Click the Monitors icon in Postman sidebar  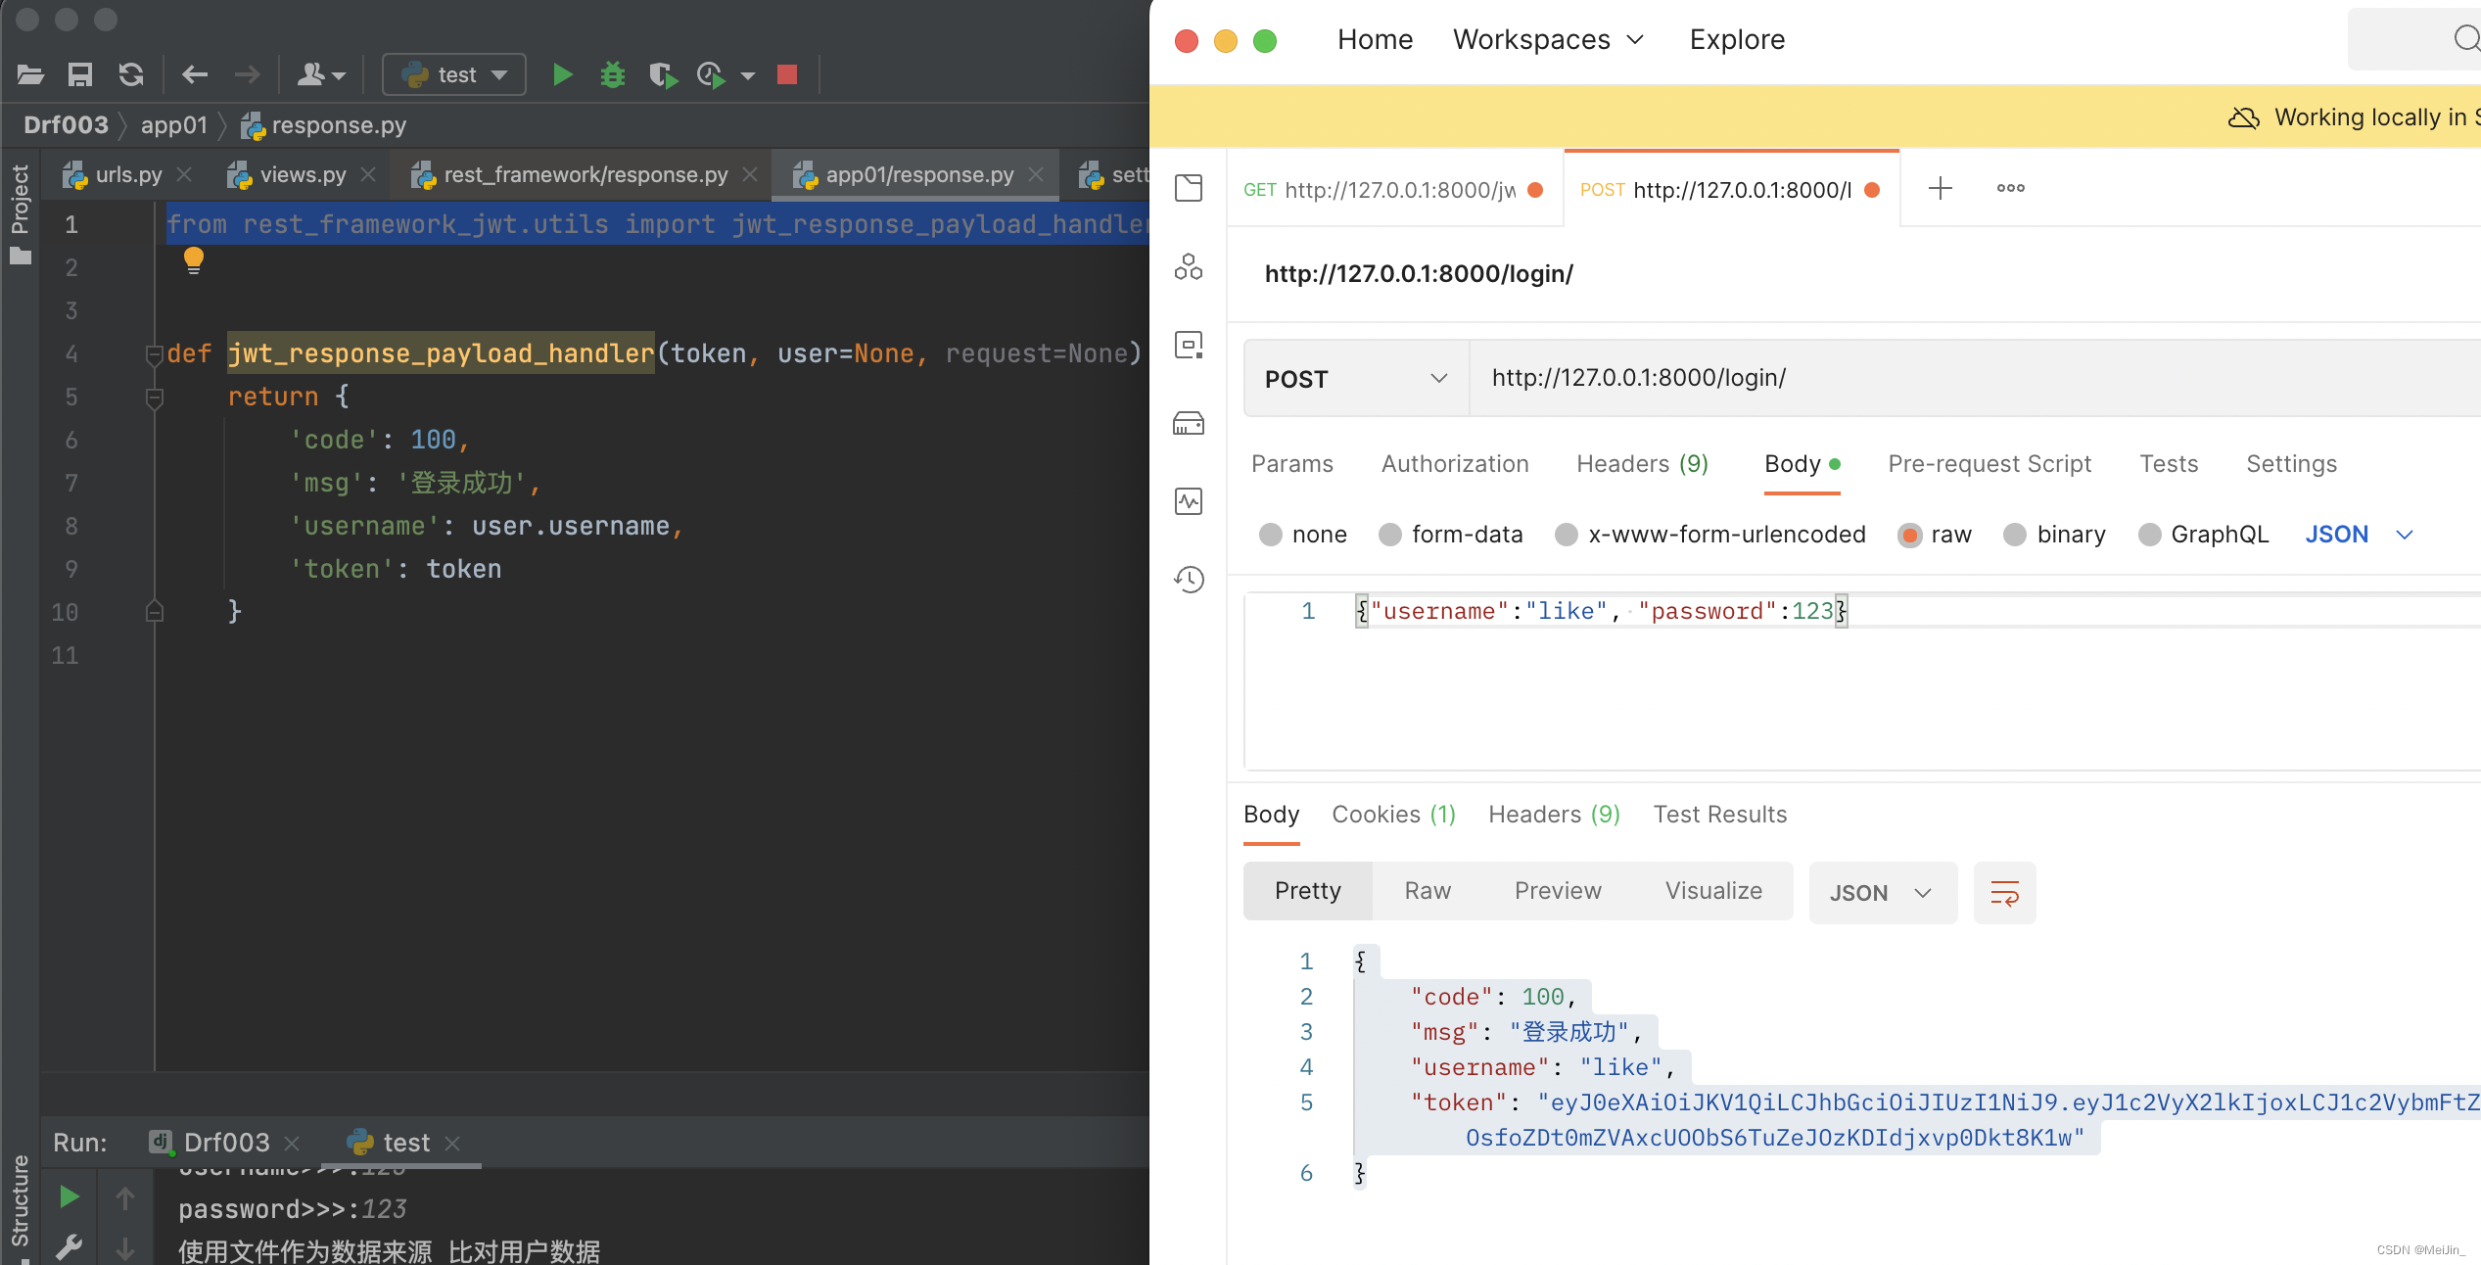click(x=1189, y=501)
